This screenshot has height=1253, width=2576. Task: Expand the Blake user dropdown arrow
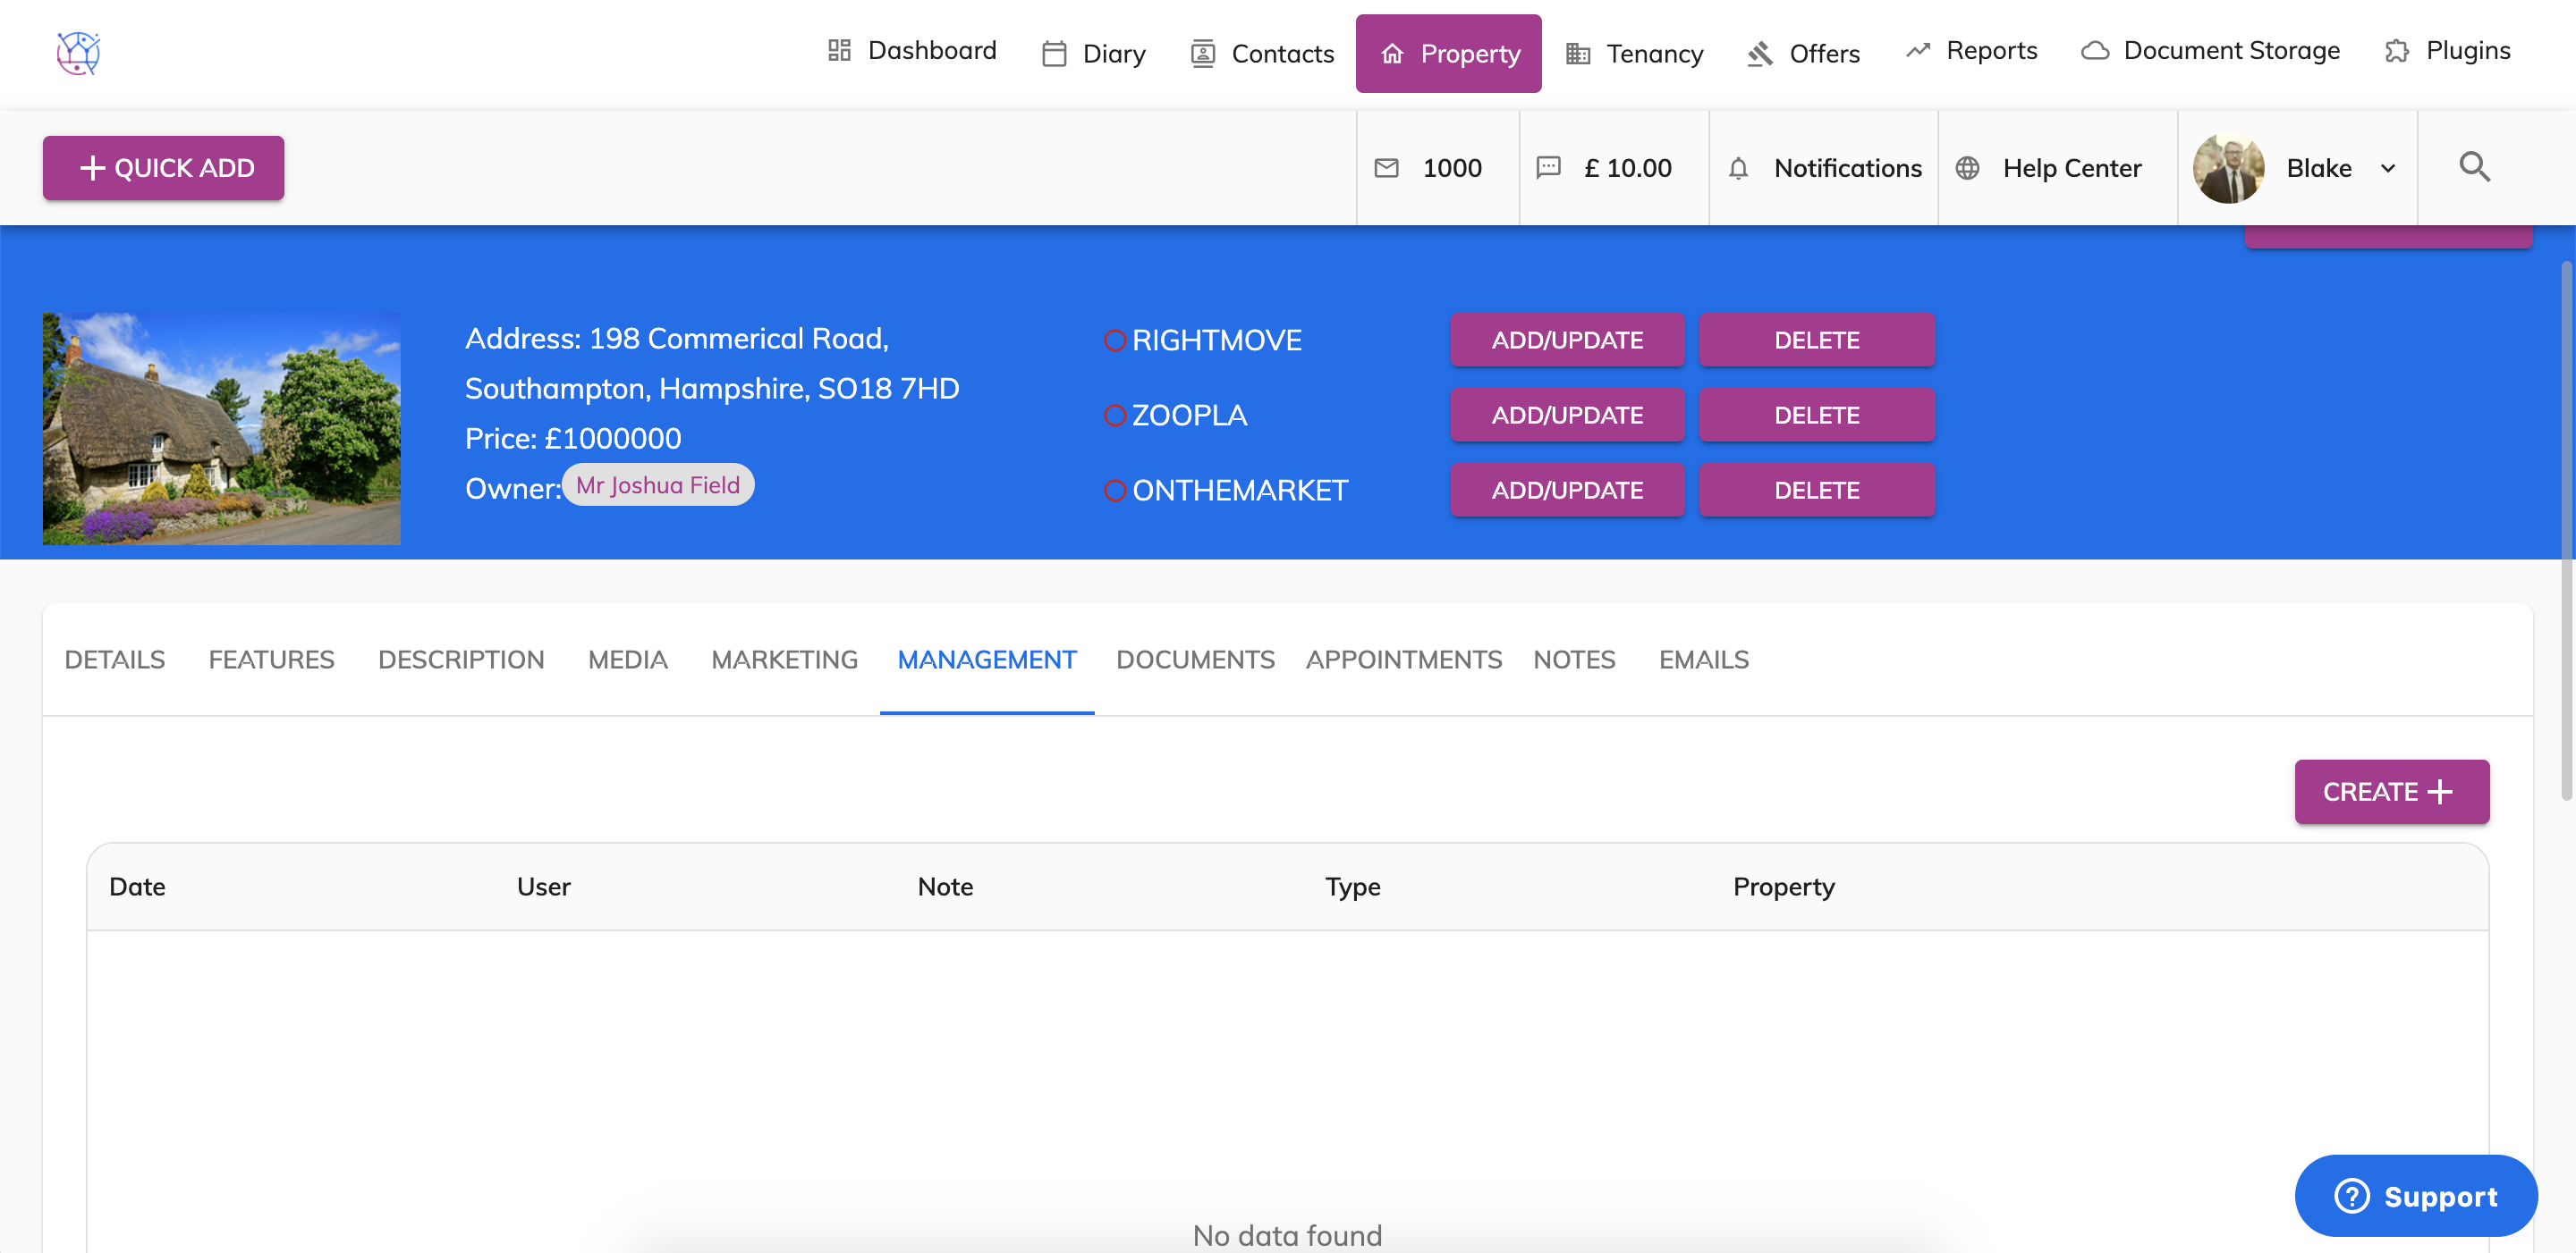(2387, 168)
